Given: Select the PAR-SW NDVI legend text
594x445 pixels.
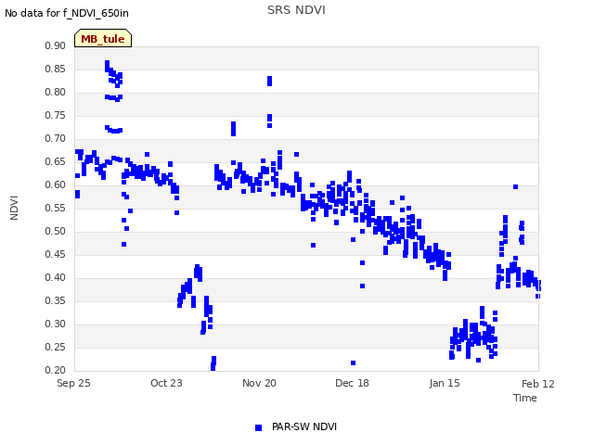Looking at the screenshot, I should [304, 426].
